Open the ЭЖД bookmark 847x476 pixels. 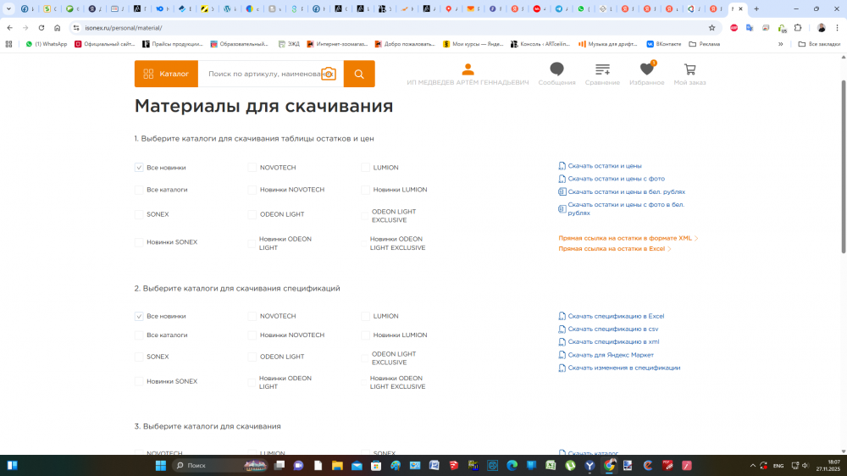289,44
